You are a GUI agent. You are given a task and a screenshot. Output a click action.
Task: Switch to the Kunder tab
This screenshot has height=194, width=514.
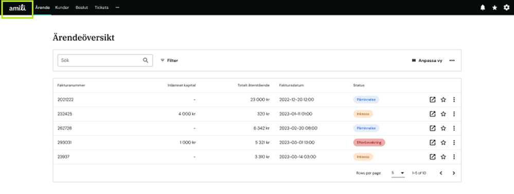click(62, 8)
